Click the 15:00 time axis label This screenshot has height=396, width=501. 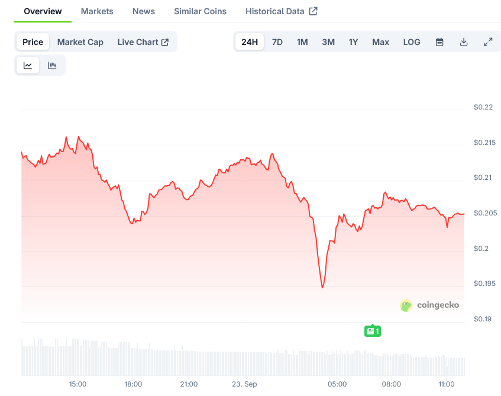click(x=77, y=384)
